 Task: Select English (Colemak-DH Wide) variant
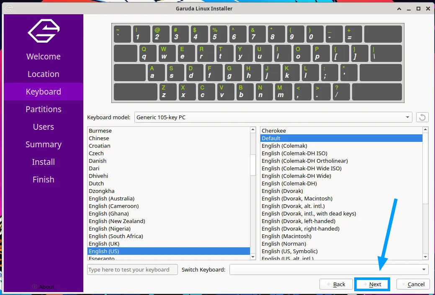[x=341, y=176]
